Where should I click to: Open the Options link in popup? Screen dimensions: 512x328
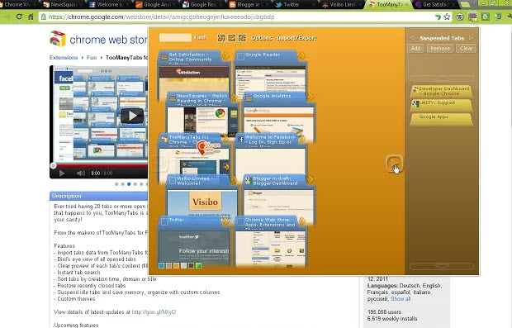coord(261,38)
